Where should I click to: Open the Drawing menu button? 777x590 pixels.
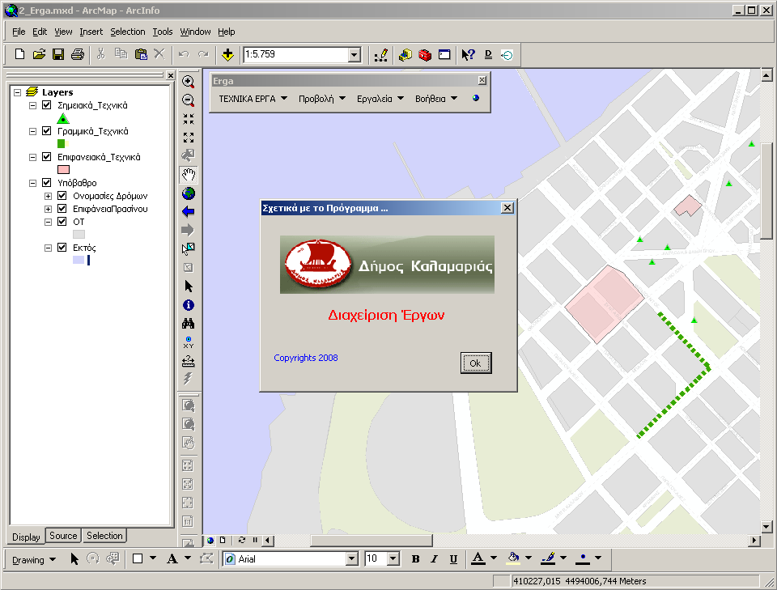pyautogui.click(x=34, y=560)
